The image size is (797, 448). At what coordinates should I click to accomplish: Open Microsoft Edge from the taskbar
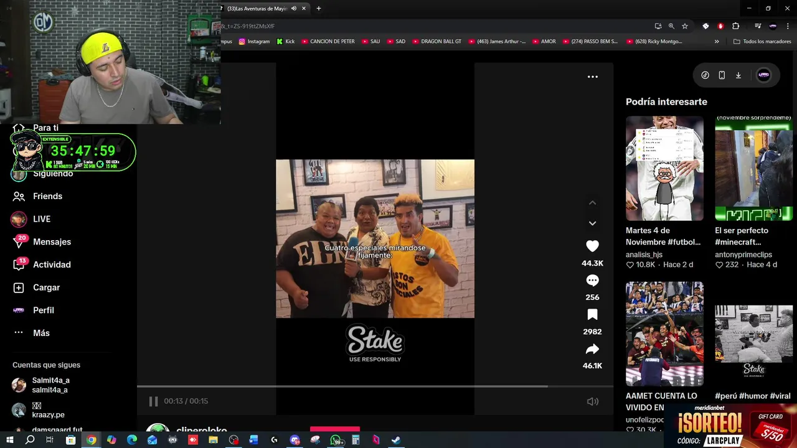point(132,440)
